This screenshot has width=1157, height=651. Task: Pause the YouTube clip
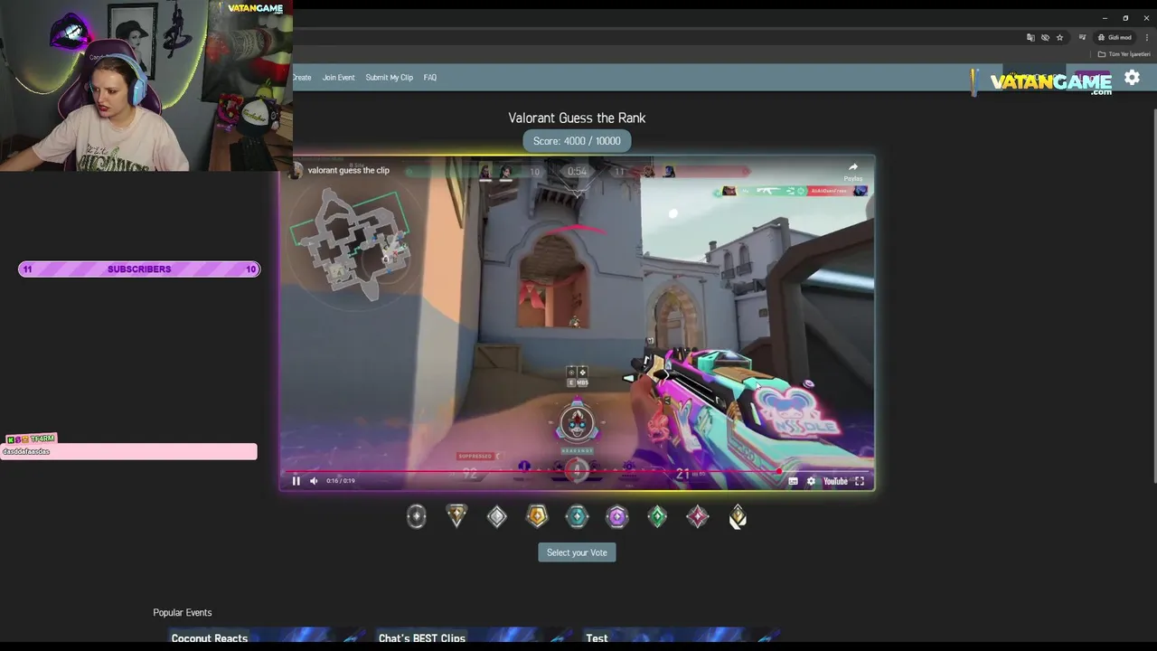click(296, 481)
